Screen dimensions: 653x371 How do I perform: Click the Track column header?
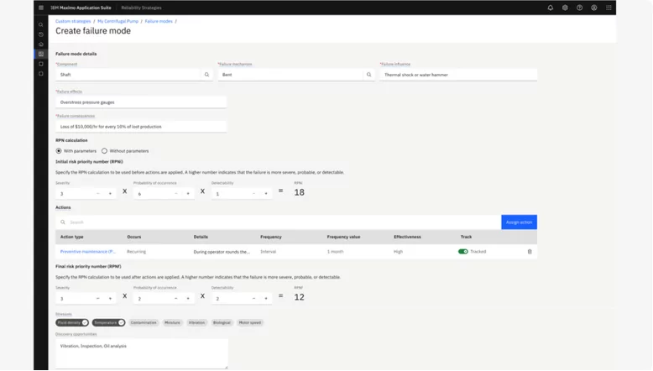coord(466,237)
